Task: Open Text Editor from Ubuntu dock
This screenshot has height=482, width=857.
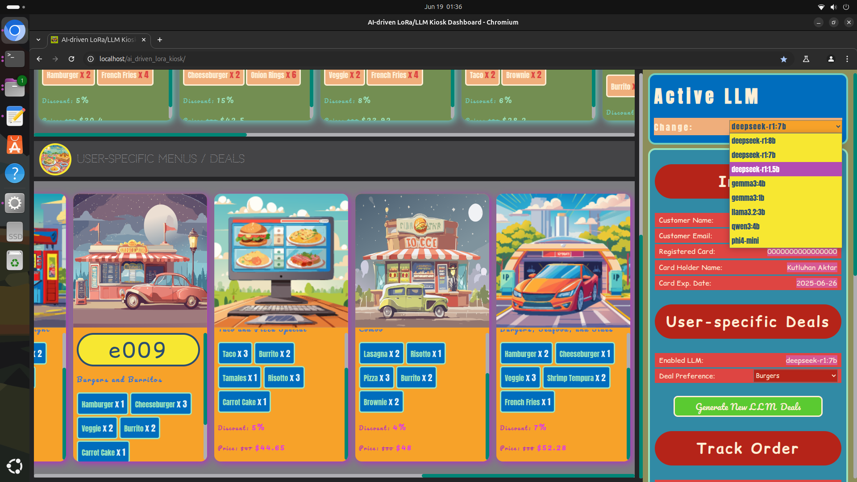Action: coord(15,116)
